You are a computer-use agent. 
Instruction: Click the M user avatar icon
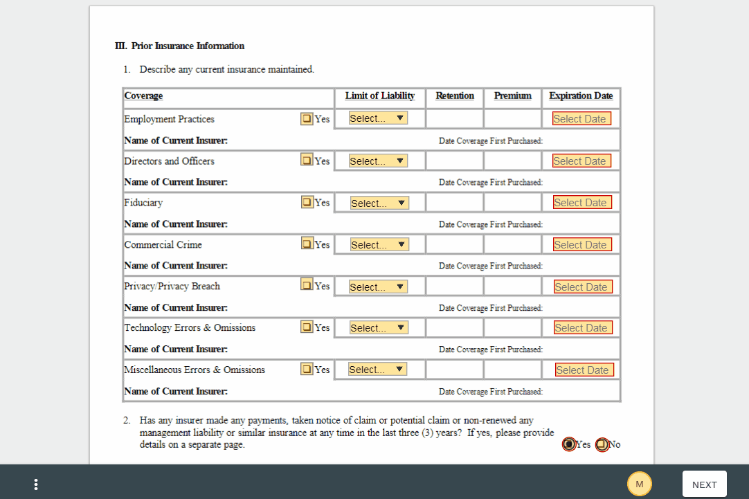(x=639, y=484)
